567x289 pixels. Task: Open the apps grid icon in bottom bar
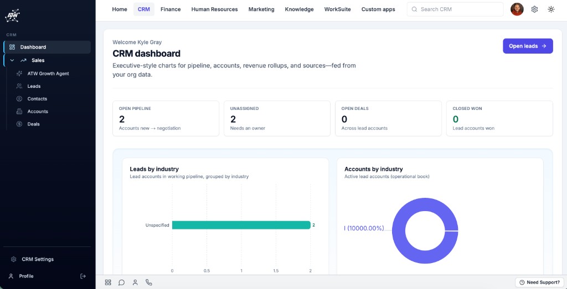point(108,282)
